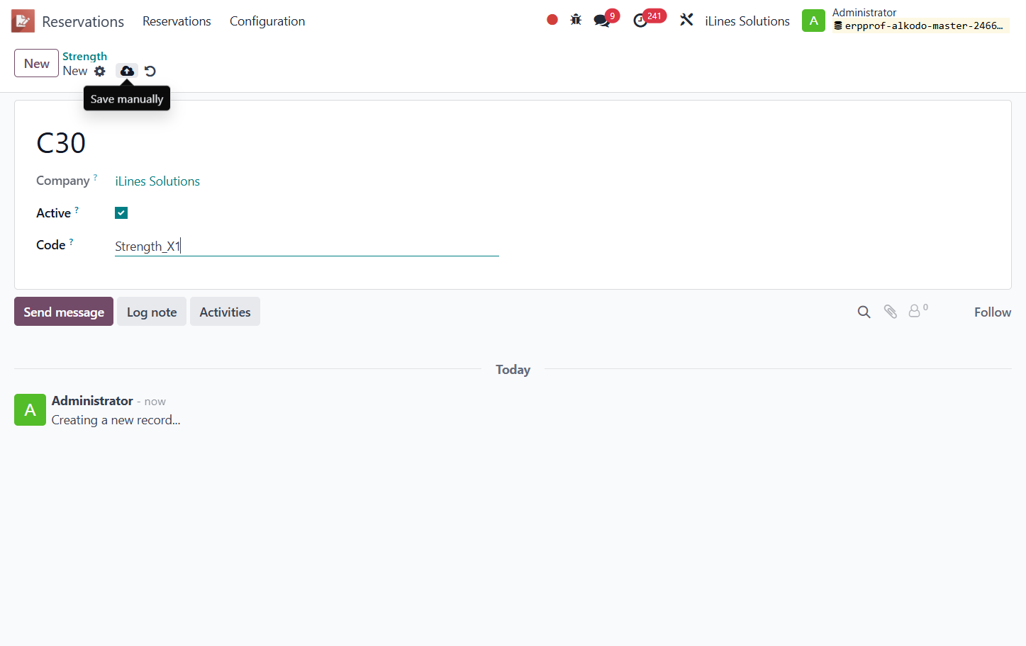Click the Active field help question mark
This screenshot has width=1026, height=646.
[x=77, y=210]
